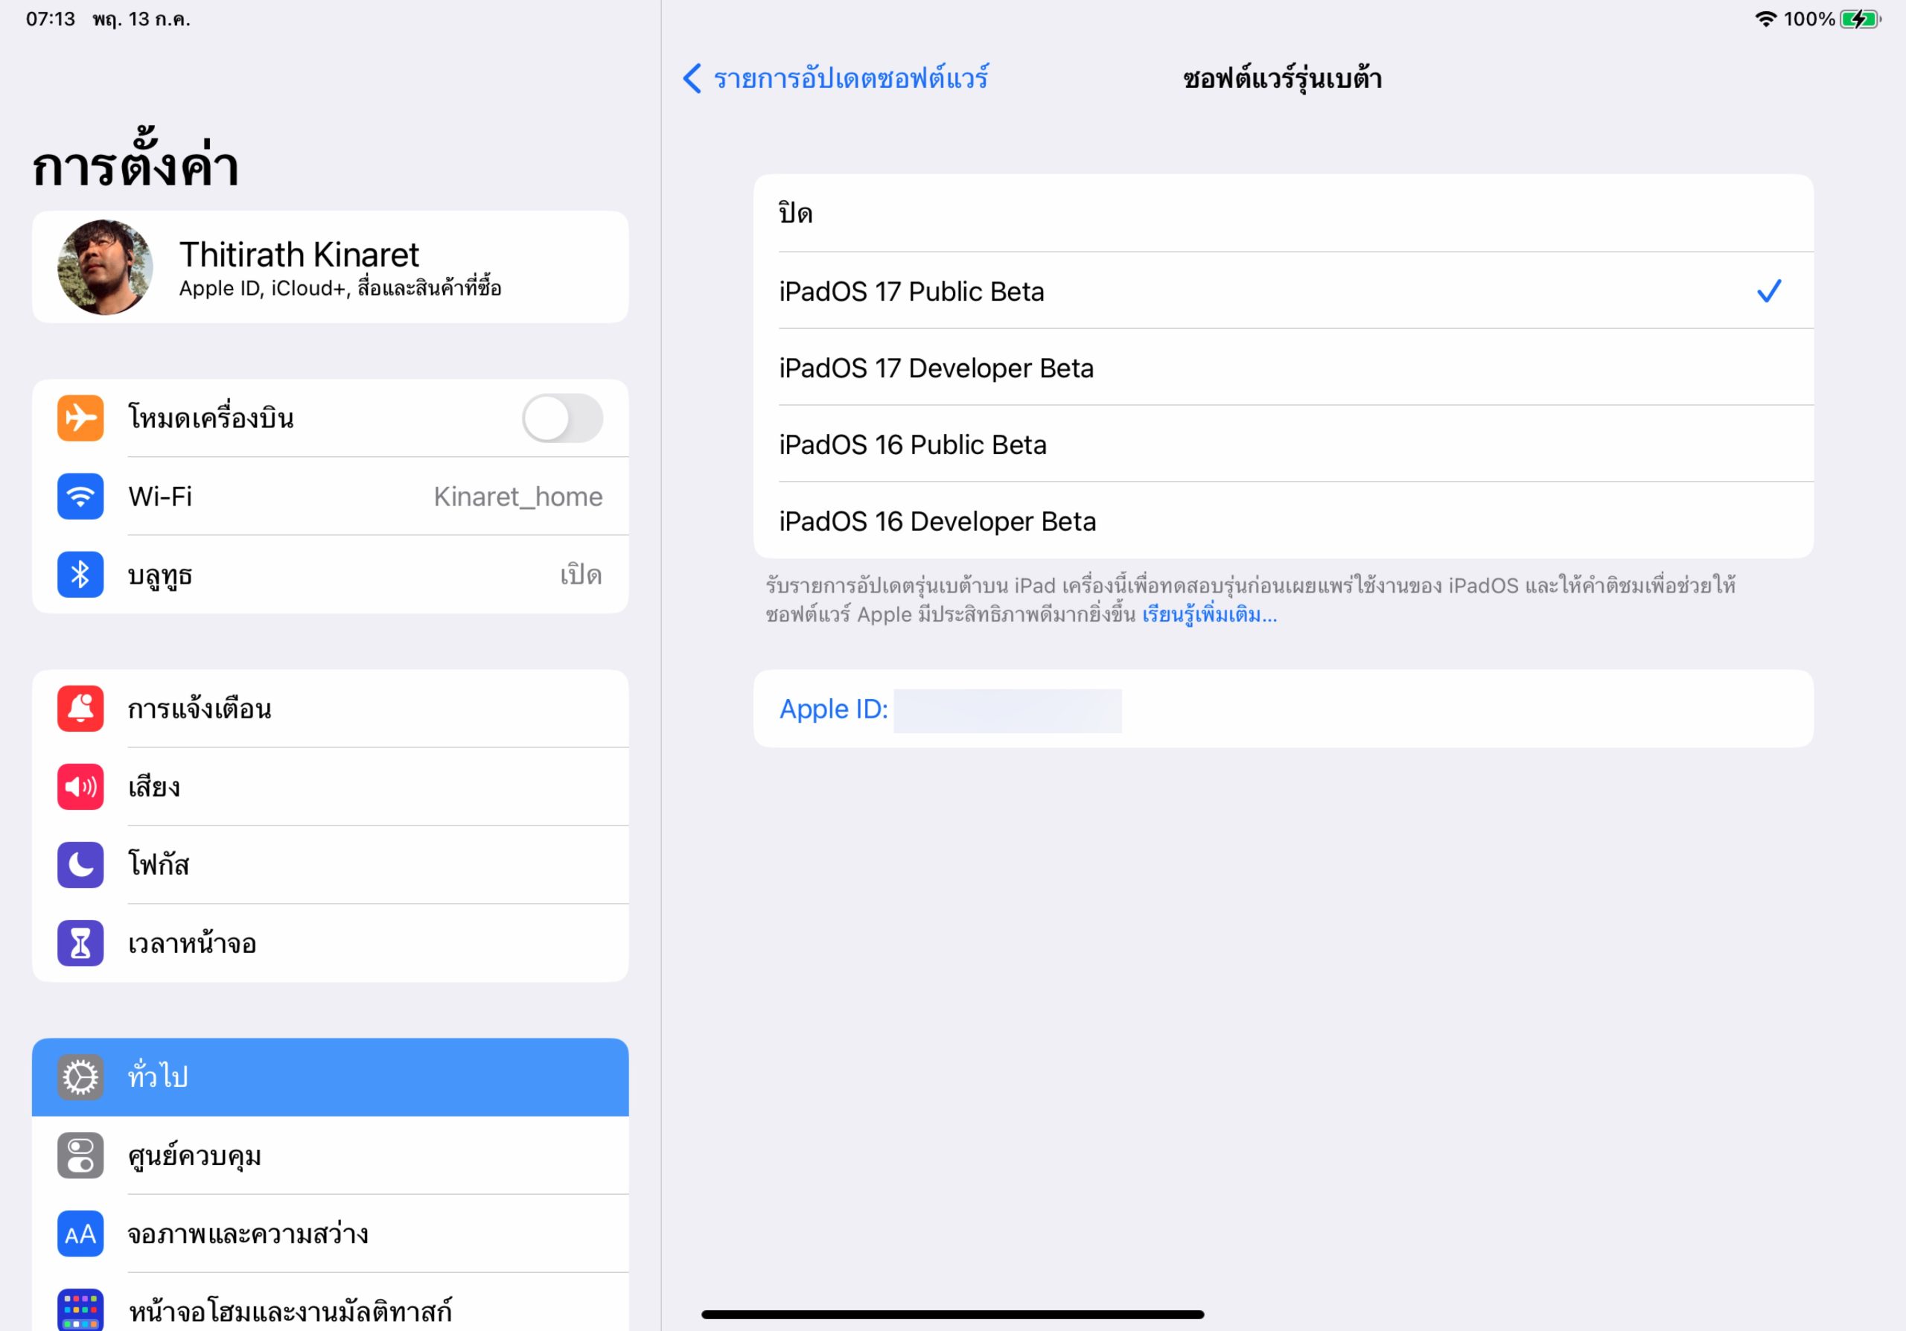Open Notifications via the red bell icon
1906x1331 pixels.
80,709
